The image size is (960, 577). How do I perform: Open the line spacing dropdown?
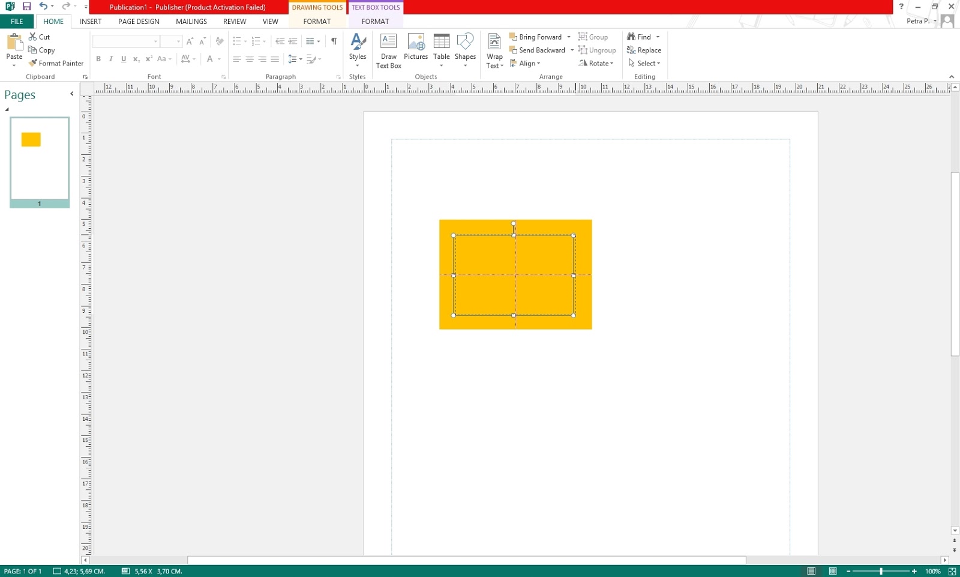[295, 59]
